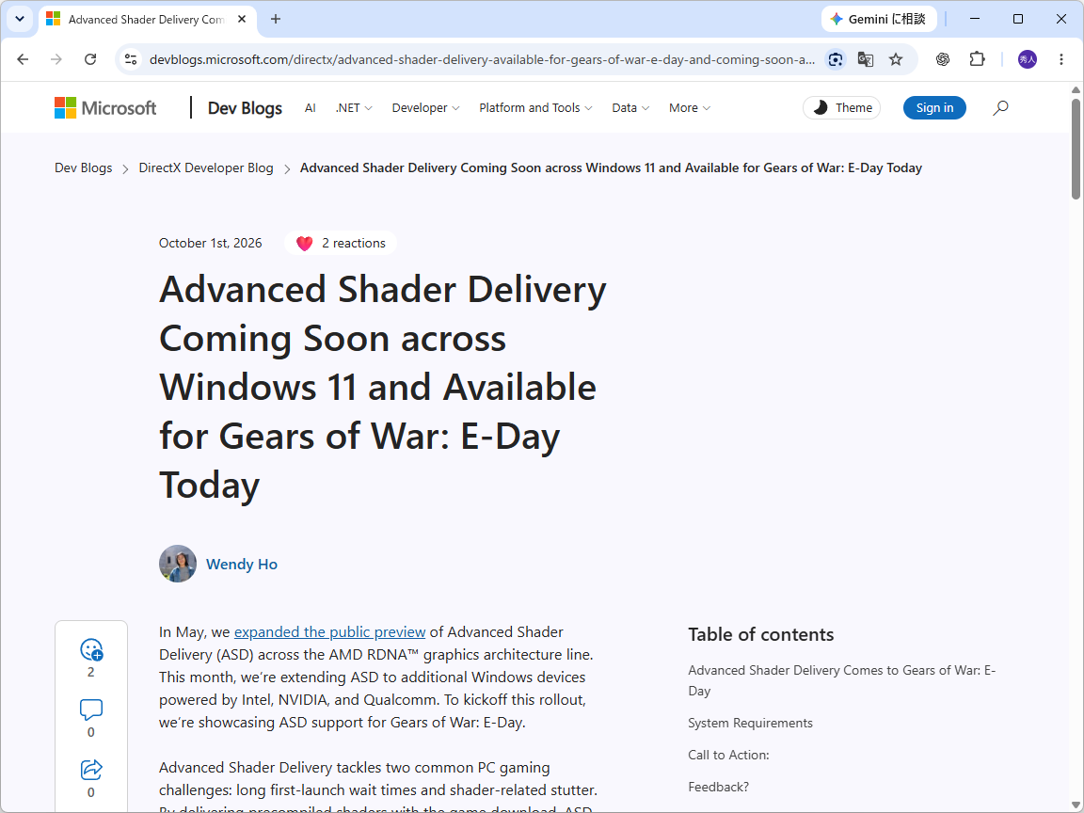Reload the page with refresh icon
The width and height of the screenshot is (1084, 813).
[x=90, y=59]
